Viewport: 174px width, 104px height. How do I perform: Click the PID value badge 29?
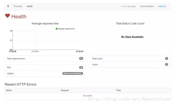(x=81, y=68)
